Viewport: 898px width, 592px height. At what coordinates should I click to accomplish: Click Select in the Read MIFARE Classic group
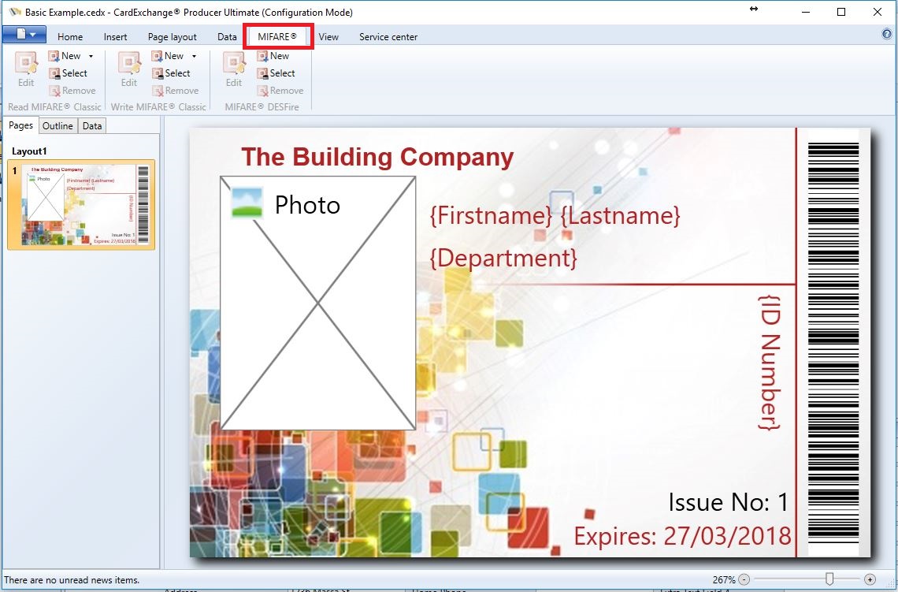point(69,73)
